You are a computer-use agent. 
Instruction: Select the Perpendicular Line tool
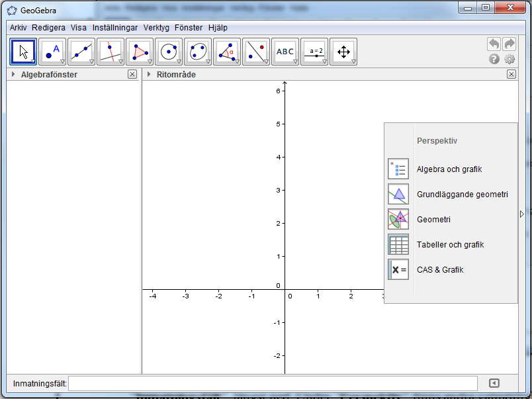pos(111,52)
